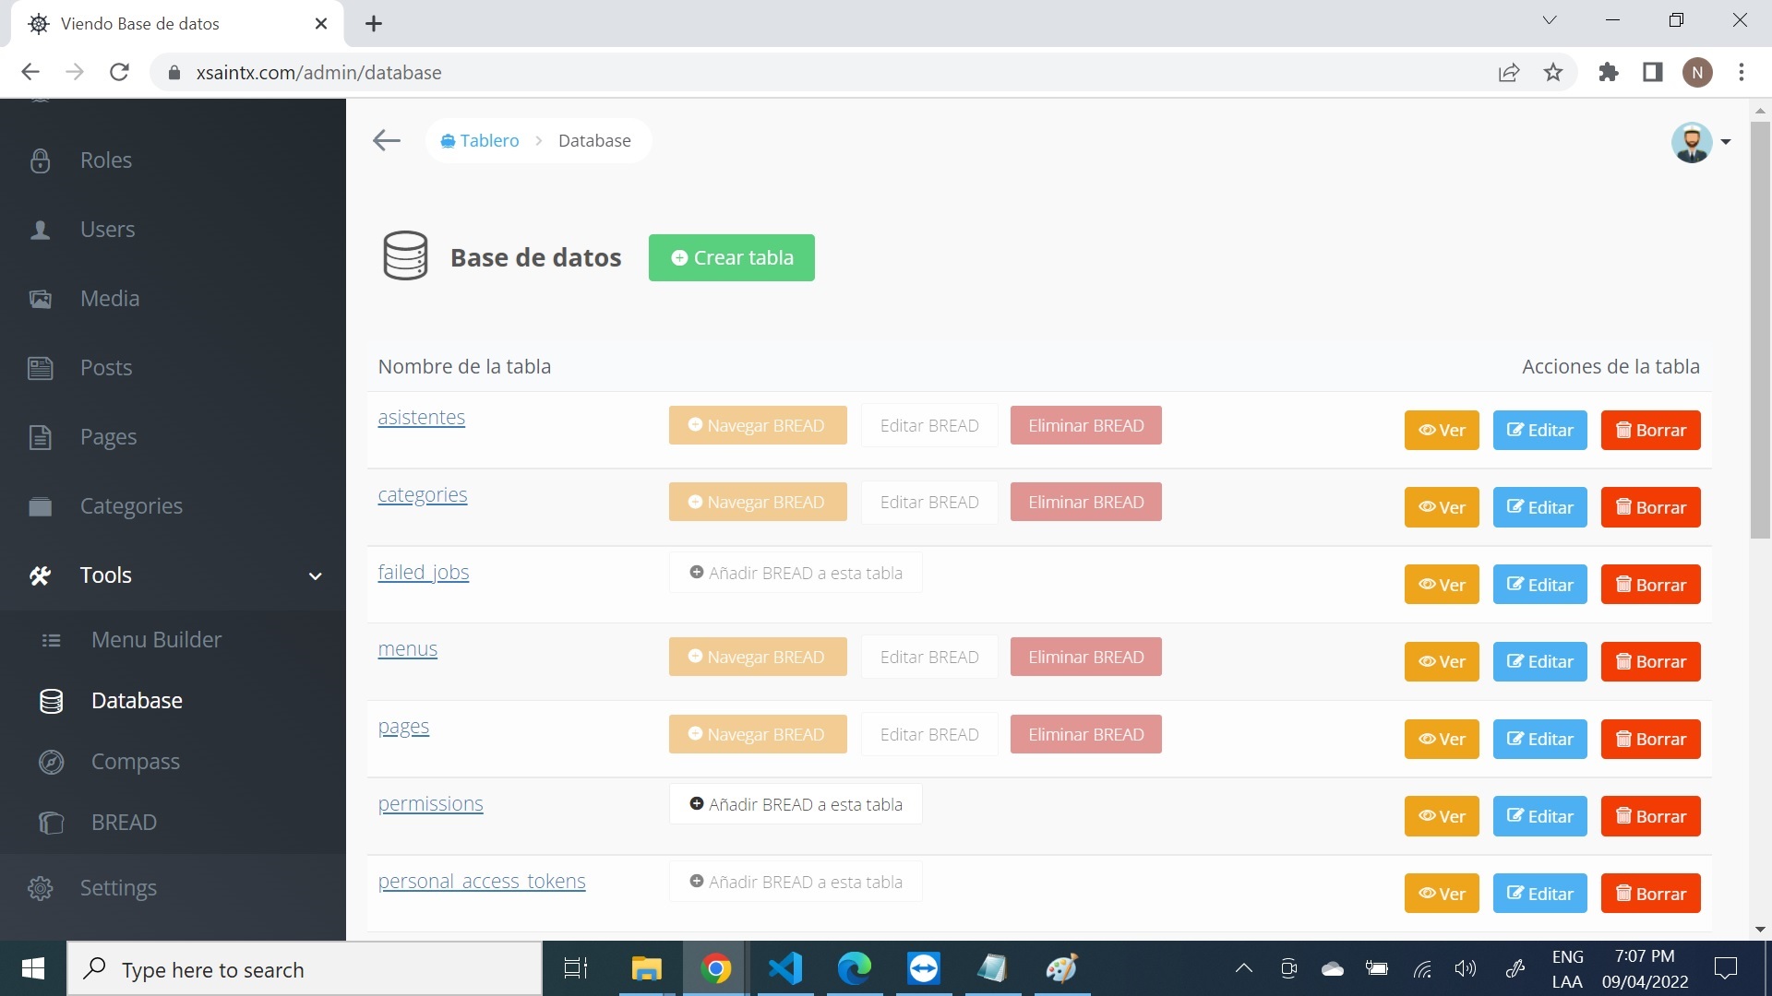
Task: Click Ver eye button for menus table
Action: tap(1441, 662)
